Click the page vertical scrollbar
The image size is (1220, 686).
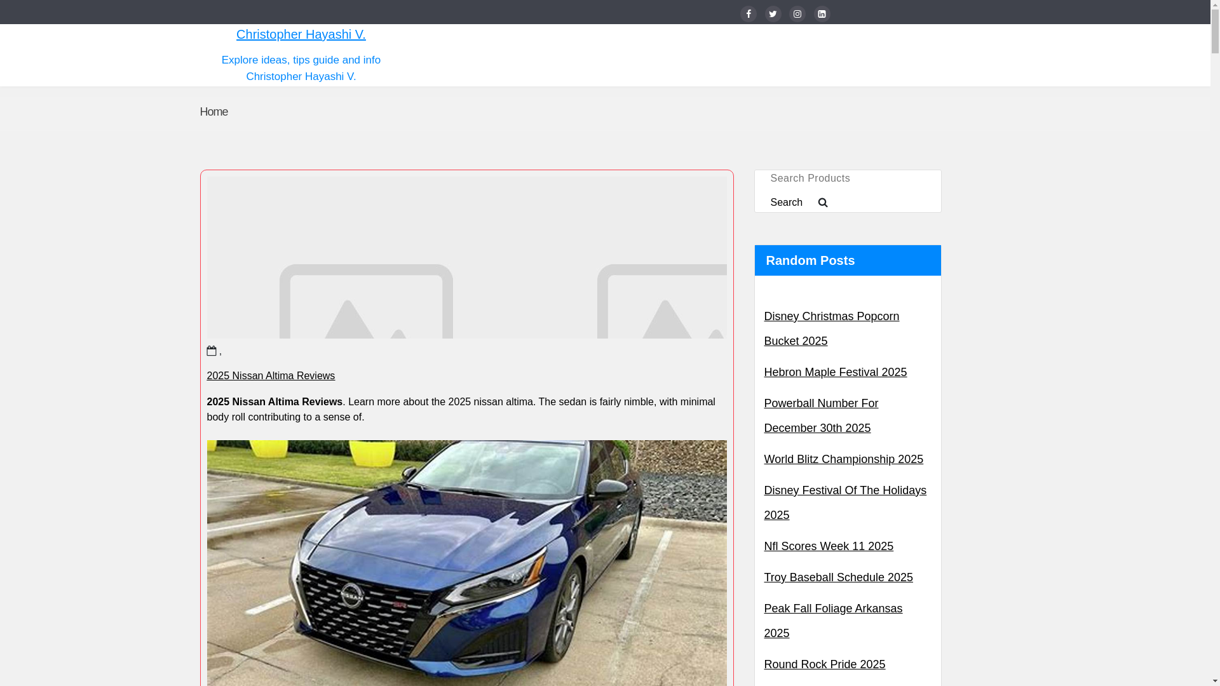1215,343
